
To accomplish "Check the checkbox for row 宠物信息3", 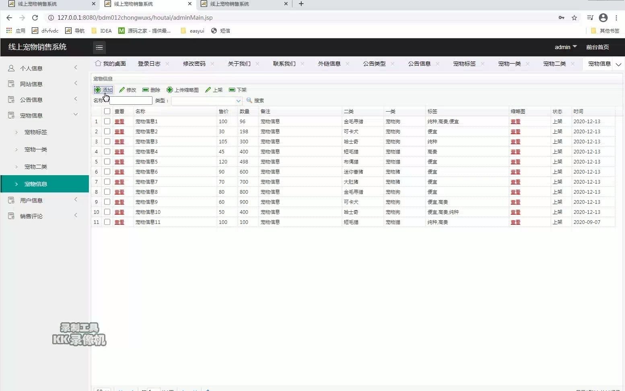I will click(107, 141).
